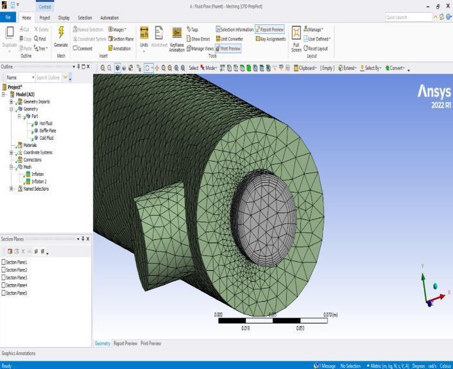Collapse the Mesh tree node

pos(12,167)
